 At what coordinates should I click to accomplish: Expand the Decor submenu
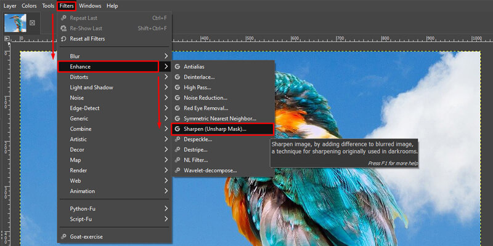click(x=115, y=149)
